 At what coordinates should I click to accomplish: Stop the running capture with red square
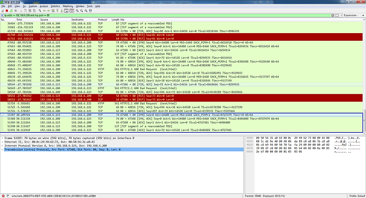tap(7, 11)
